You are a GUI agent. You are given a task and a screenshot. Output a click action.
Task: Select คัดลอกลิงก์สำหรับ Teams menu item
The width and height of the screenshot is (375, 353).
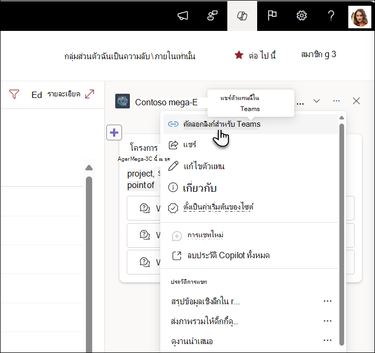pos(250,124)
